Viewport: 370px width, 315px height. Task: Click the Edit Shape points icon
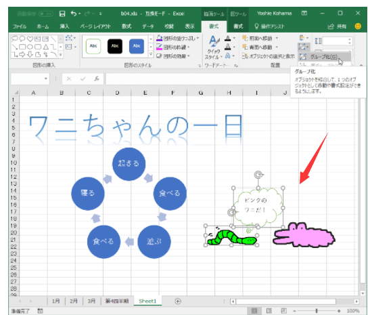click(x=70, y=38)
